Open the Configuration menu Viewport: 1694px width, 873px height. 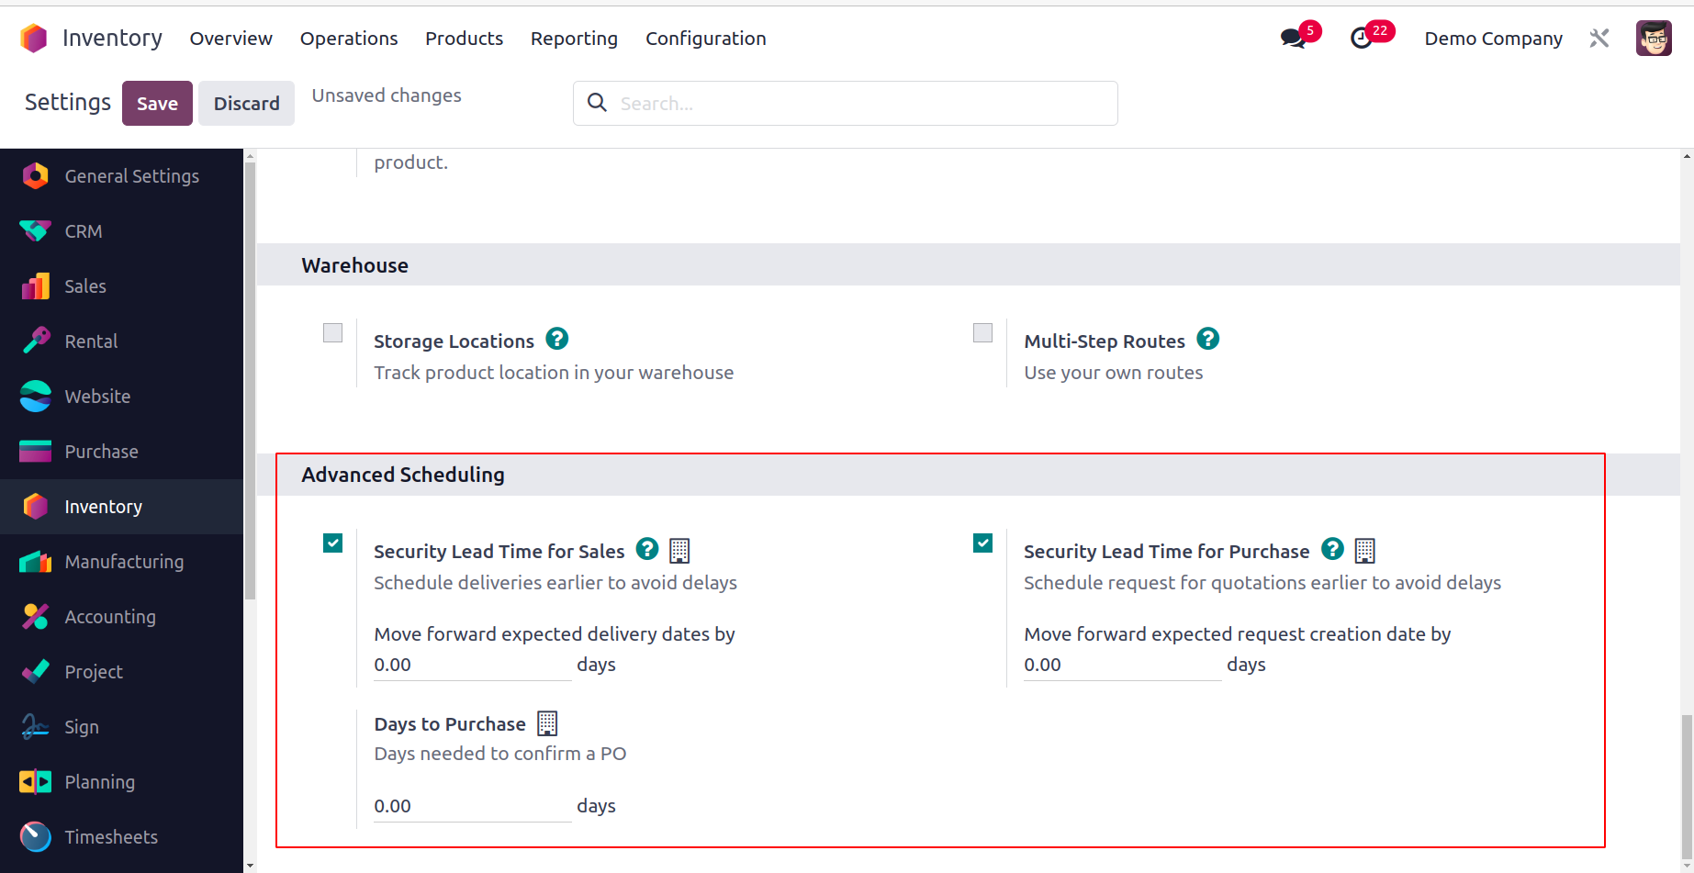coord(705,39)
